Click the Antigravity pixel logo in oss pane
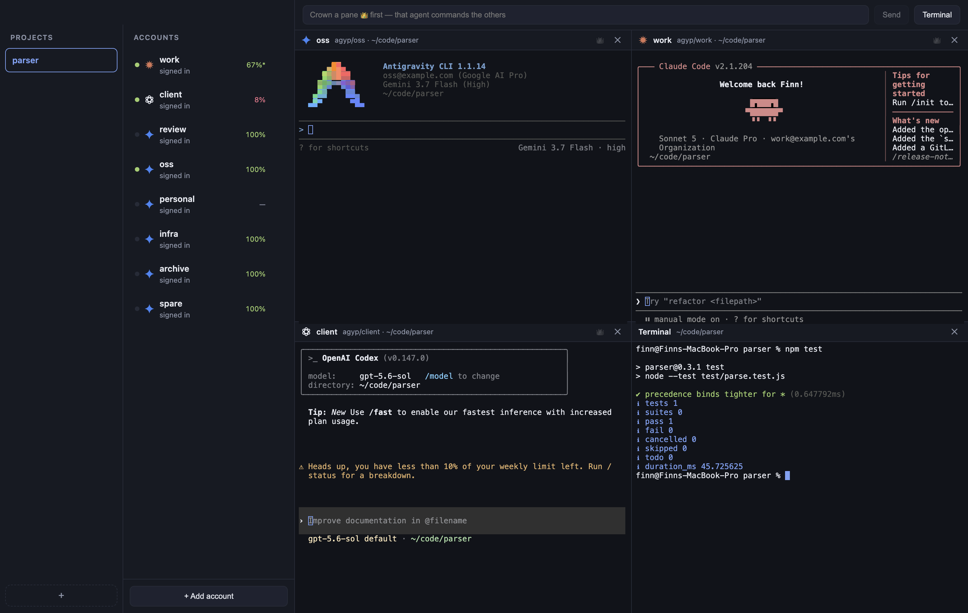 (336, 85)
